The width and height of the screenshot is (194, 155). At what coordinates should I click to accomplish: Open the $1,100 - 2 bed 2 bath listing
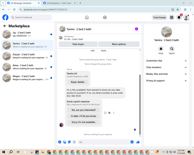click(74, 39)
